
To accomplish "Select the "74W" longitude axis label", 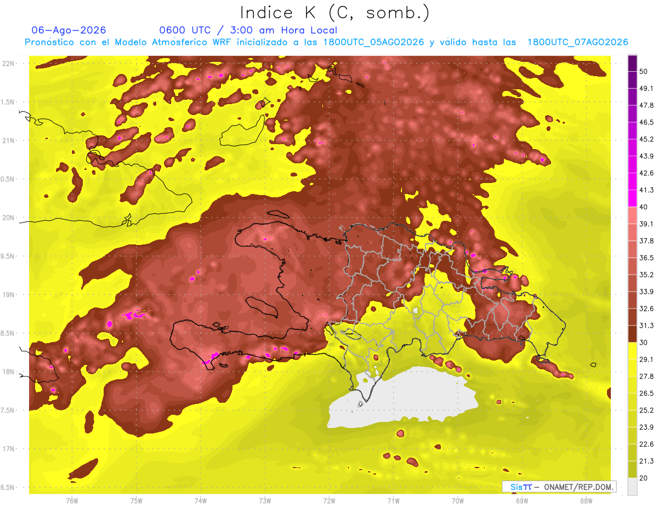I will pyautogui.click(x=200, y=501).
